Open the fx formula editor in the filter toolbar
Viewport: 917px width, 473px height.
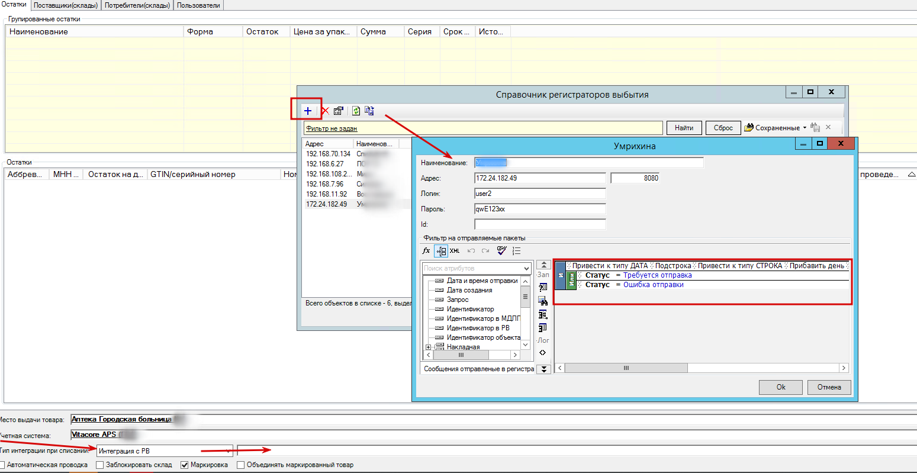(426, 251)
